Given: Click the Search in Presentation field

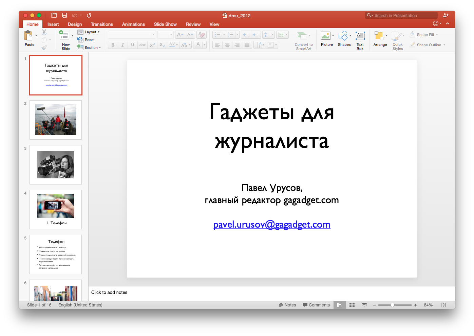Looking at the screenshot, I should tap(401, 15).
